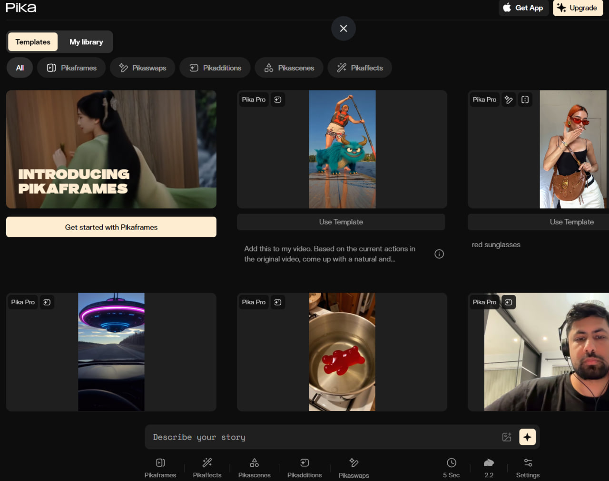
Task: Filter templates by Pikaswaps
Action: click(x=143, y=68)
